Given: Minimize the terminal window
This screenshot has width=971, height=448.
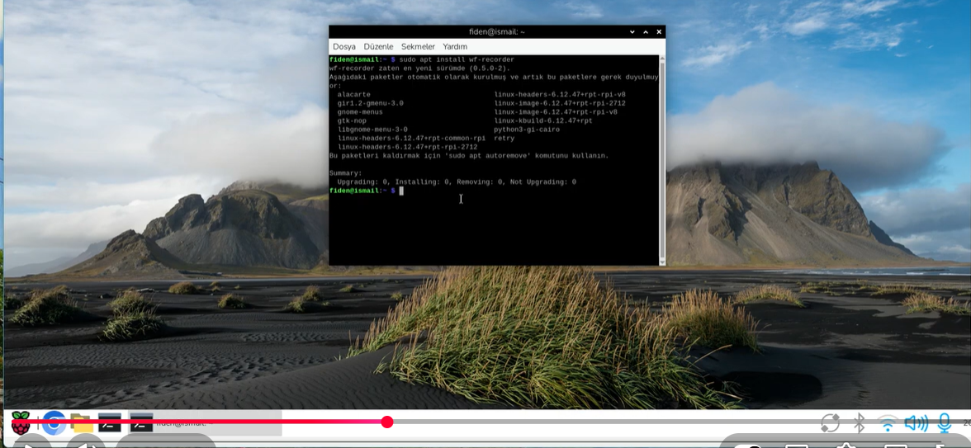Looking at the screenshot, I should click(x=632, y=32).
